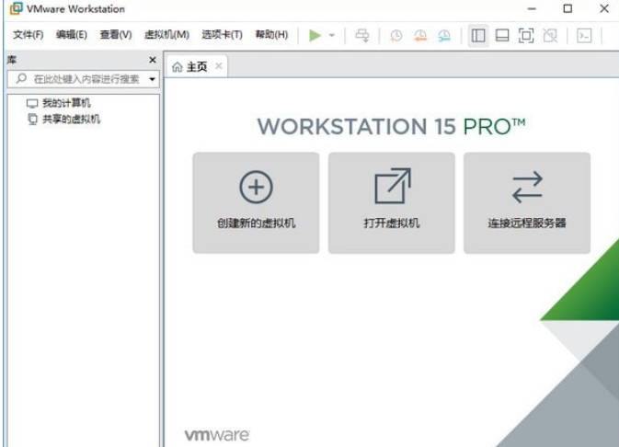Enter full screen mode icon

point(526,36)
